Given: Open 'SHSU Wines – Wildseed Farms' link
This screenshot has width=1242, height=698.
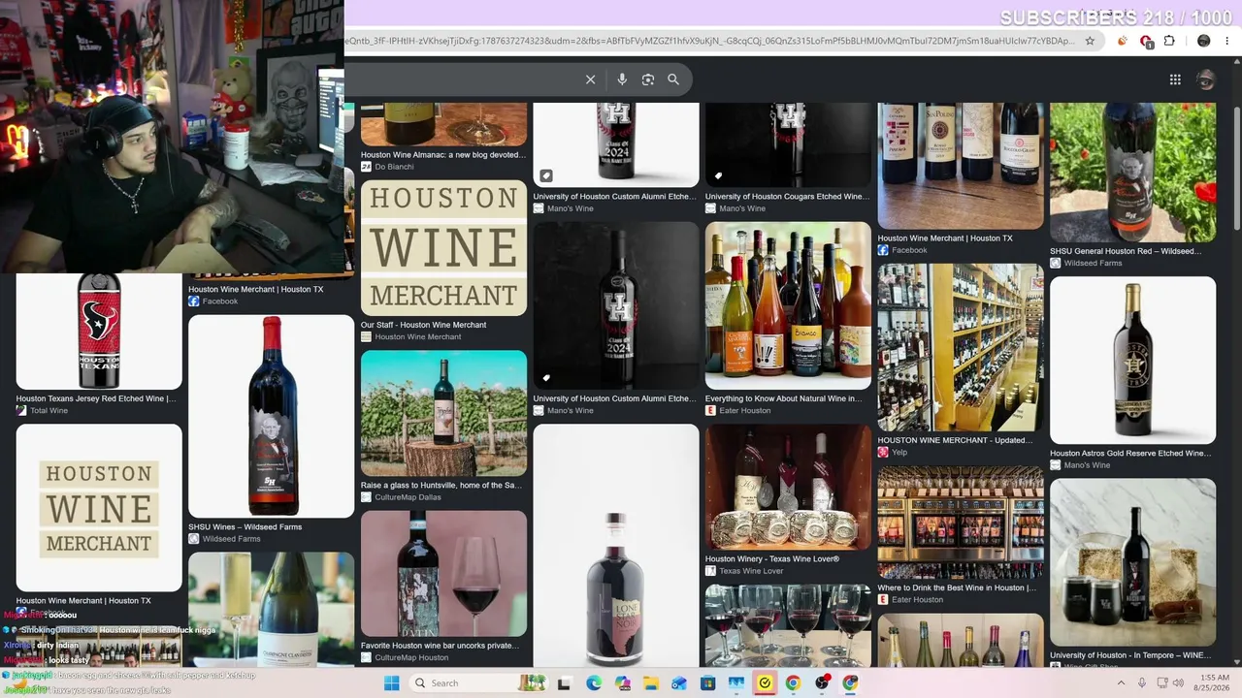Looking at the screenshot, I should coord(245,527).
